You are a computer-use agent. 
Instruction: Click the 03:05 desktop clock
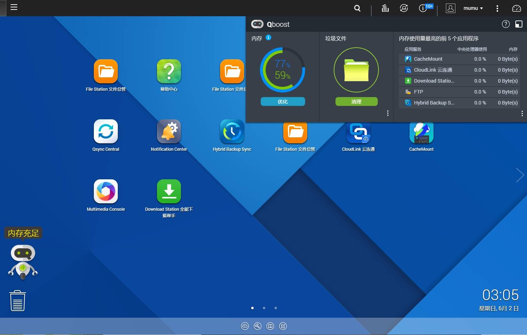click(x=501, y=295)
